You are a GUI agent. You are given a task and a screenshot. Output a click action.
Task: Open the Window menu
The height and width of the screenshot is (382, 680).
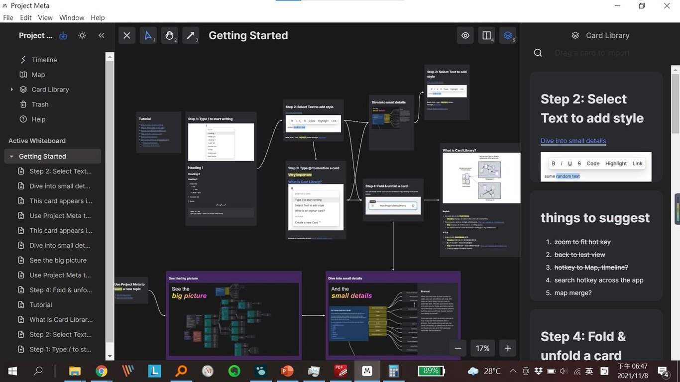pos(72,17)
